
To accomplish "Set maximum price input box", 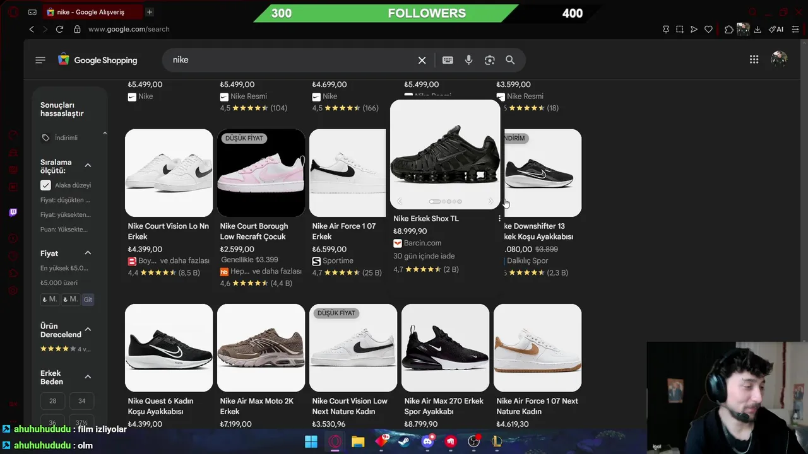I will [x=70, y=300].
